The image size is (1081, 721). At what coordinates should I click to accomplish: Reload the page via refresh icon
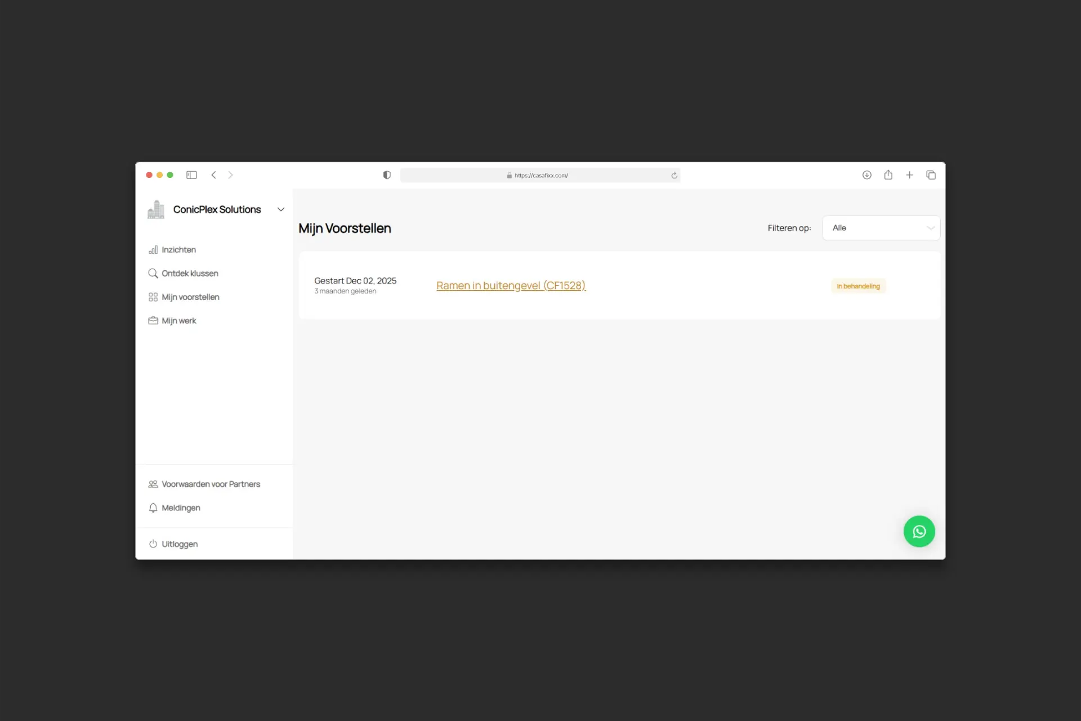click(674, 176)
